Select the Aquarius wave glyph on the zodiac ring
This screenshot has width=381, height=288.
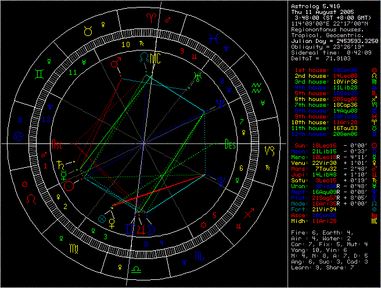coord(257,88)
